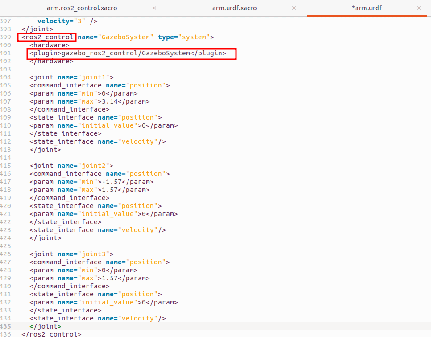Click line number 399 in gutter
This screenshot has height=337, width=431.
pos(6,37)
